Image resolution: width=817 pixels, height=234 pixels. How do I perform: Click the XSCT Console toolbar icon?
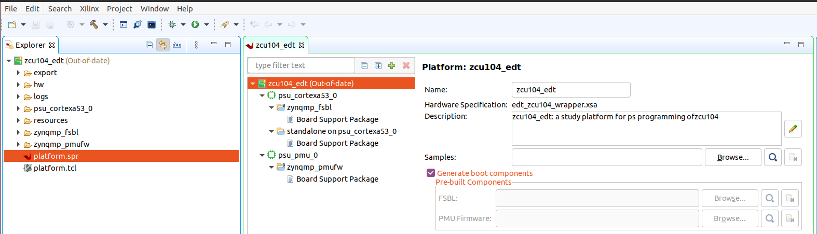[124, 24]
